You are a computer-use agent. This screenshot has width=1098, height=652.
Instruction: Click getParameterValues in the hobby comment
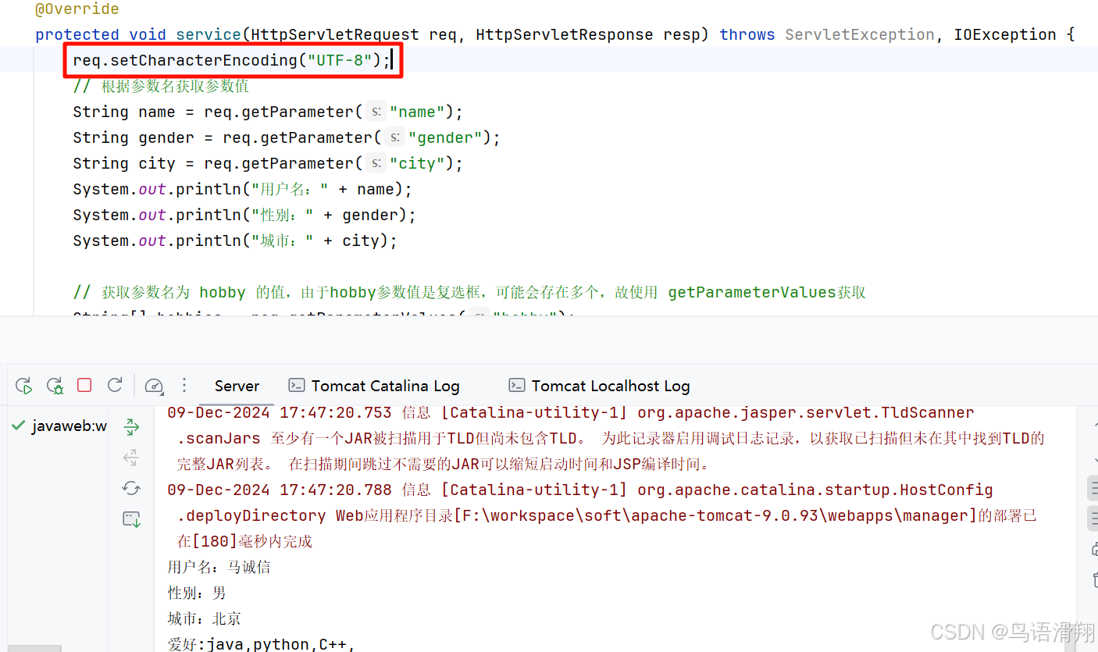click(x=752, y=292)
